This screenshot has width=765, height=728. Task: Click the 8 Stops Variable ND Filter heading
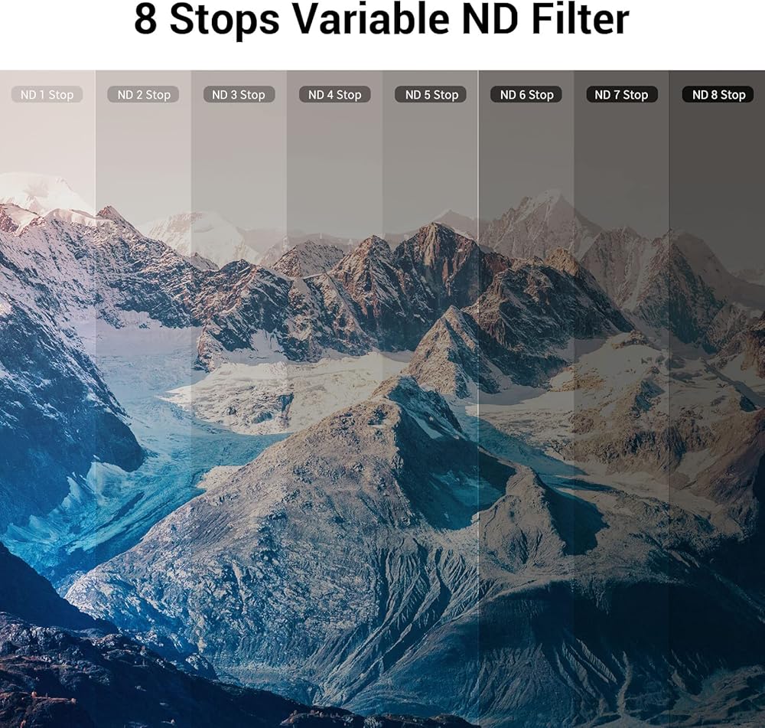(382, 20)
